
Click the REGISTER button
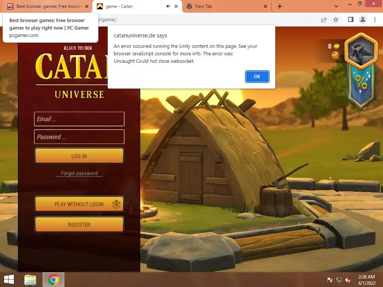coord(79,224)
